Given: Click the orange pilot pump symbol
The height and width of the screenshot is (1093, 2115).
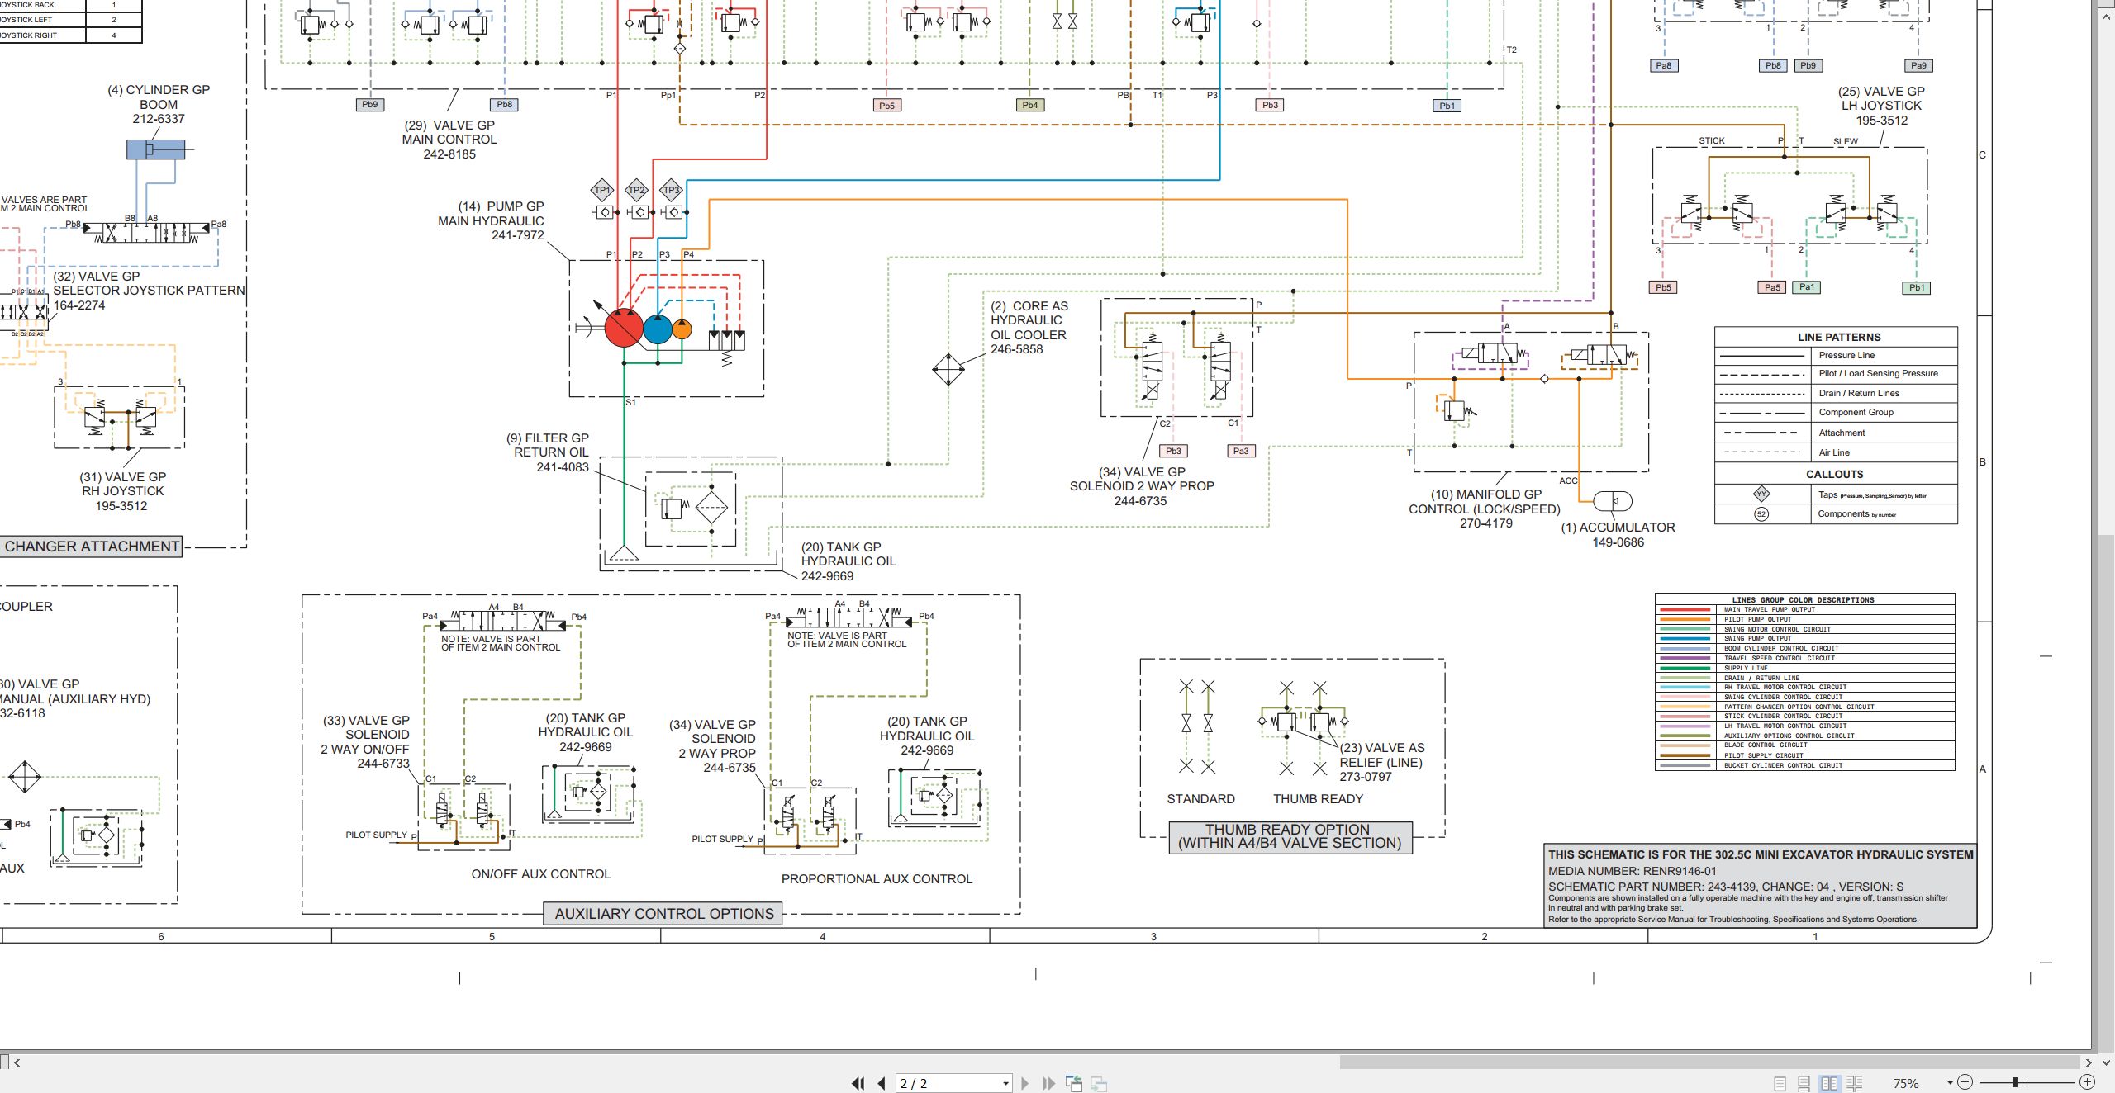Looking at the screenshot, I should (x=682, y=329).
